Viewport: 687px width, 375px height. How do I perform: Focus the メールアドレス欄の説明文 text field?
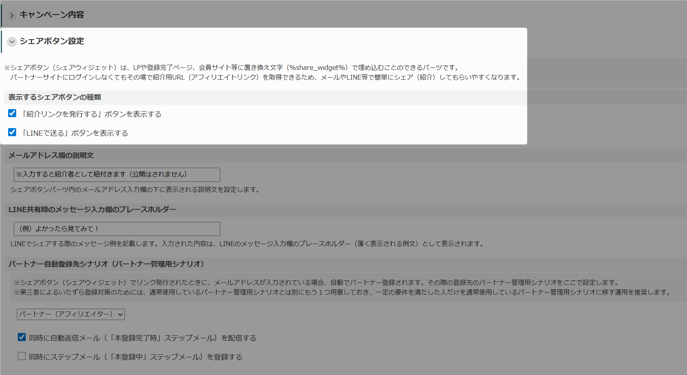pos(117,175)
